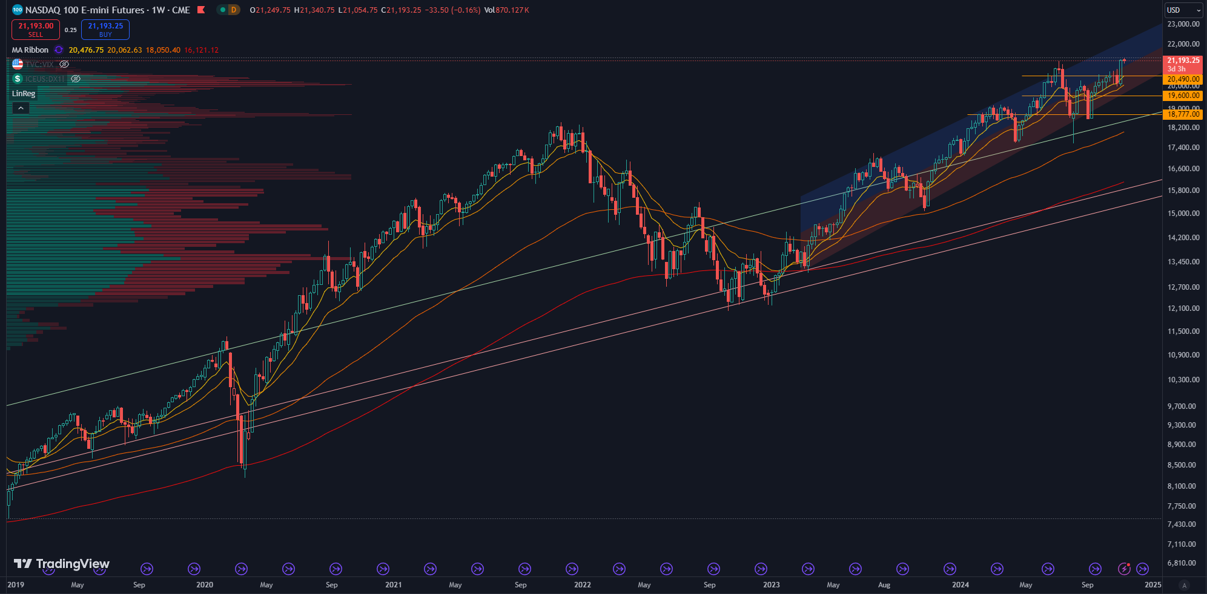The image size is (1207, 594).
Task: Click the 15,000.00 price scale label
Action: pyautogui.click(x=1183, y=214)
